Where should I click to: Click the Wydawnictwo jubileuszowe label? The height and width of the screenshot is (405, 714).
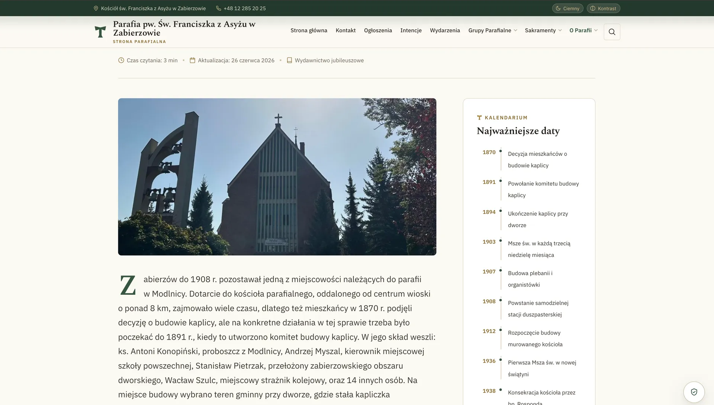pos(329,60)
